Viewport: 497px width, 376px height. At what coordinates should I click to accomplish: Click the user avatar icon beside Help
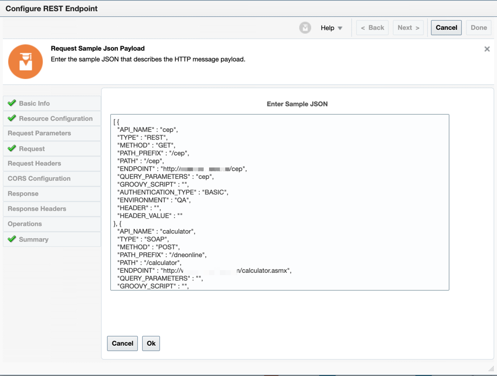tap(305, 27)
